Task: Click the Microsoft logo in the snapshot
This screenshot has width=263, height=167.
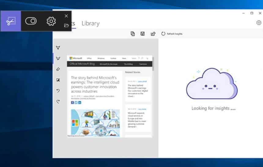Action: [76, 58]
